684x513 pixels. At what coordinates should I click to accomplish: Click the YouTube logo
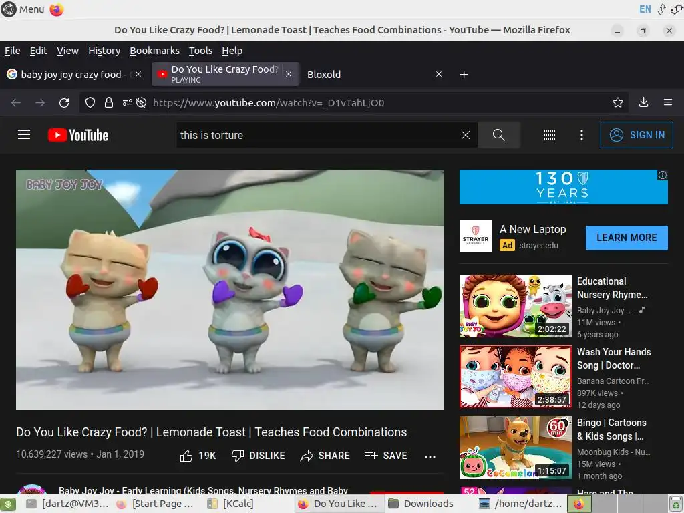78,135
